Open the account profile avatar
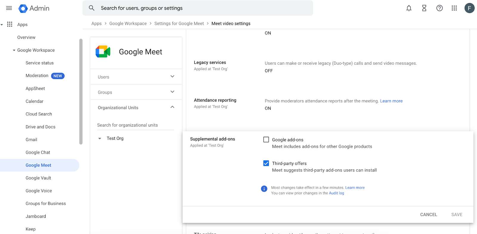This screenshot has height=234, width=477. tap(469, 8)
